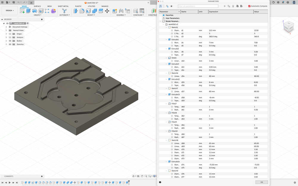Toggle visibility of the Bodies folder
The height and width of the screenshot is (186, 298).
tap(10, 41)
